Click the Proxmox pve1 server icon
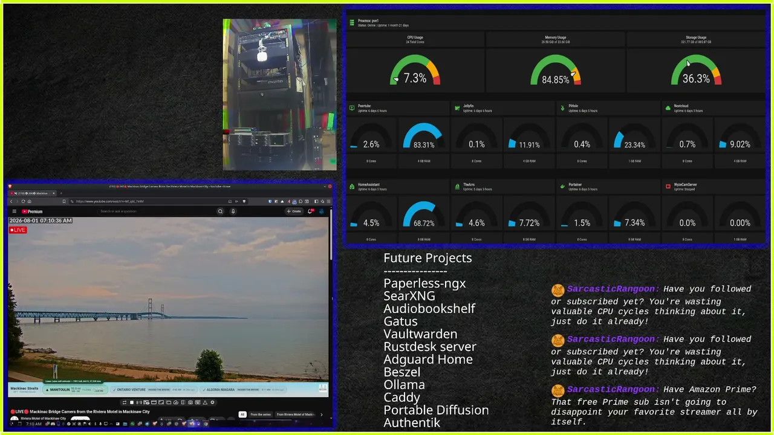Screen dimensions: 774x435 351,22
